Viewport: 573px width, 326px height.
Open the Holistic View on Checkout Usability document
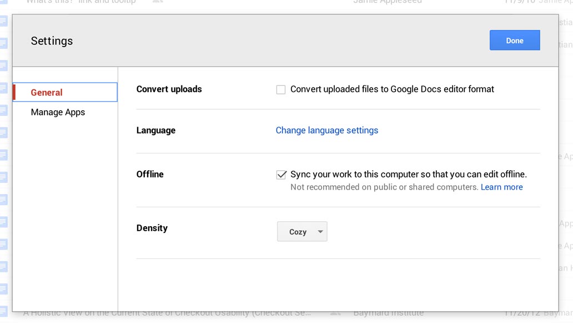point(167,313)
